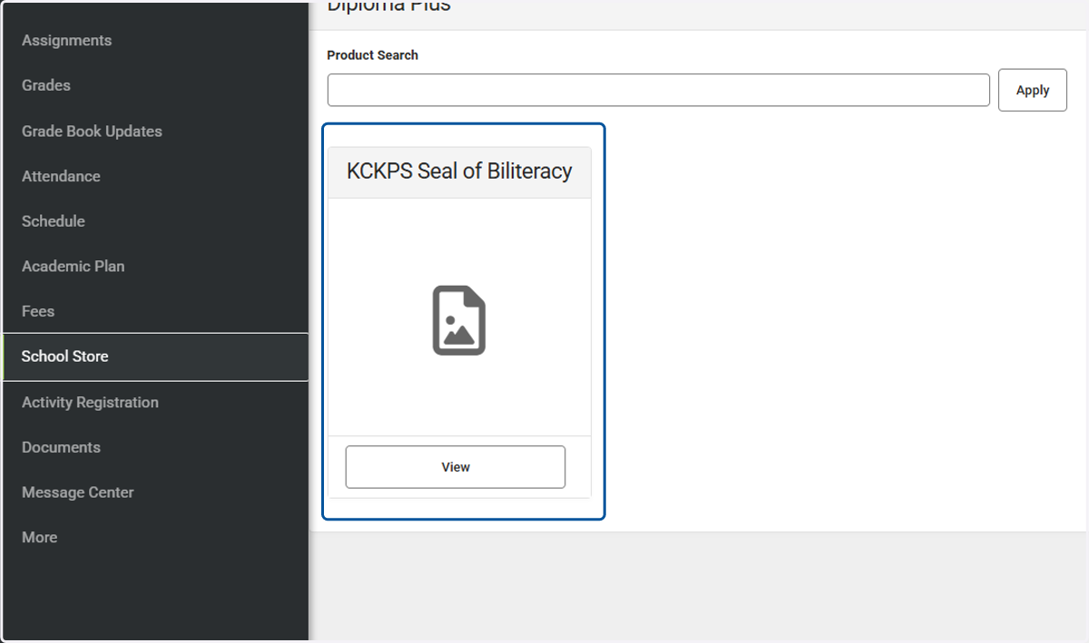Select Attendance in sidebar

pyautogui.click(x=61, y=177)
